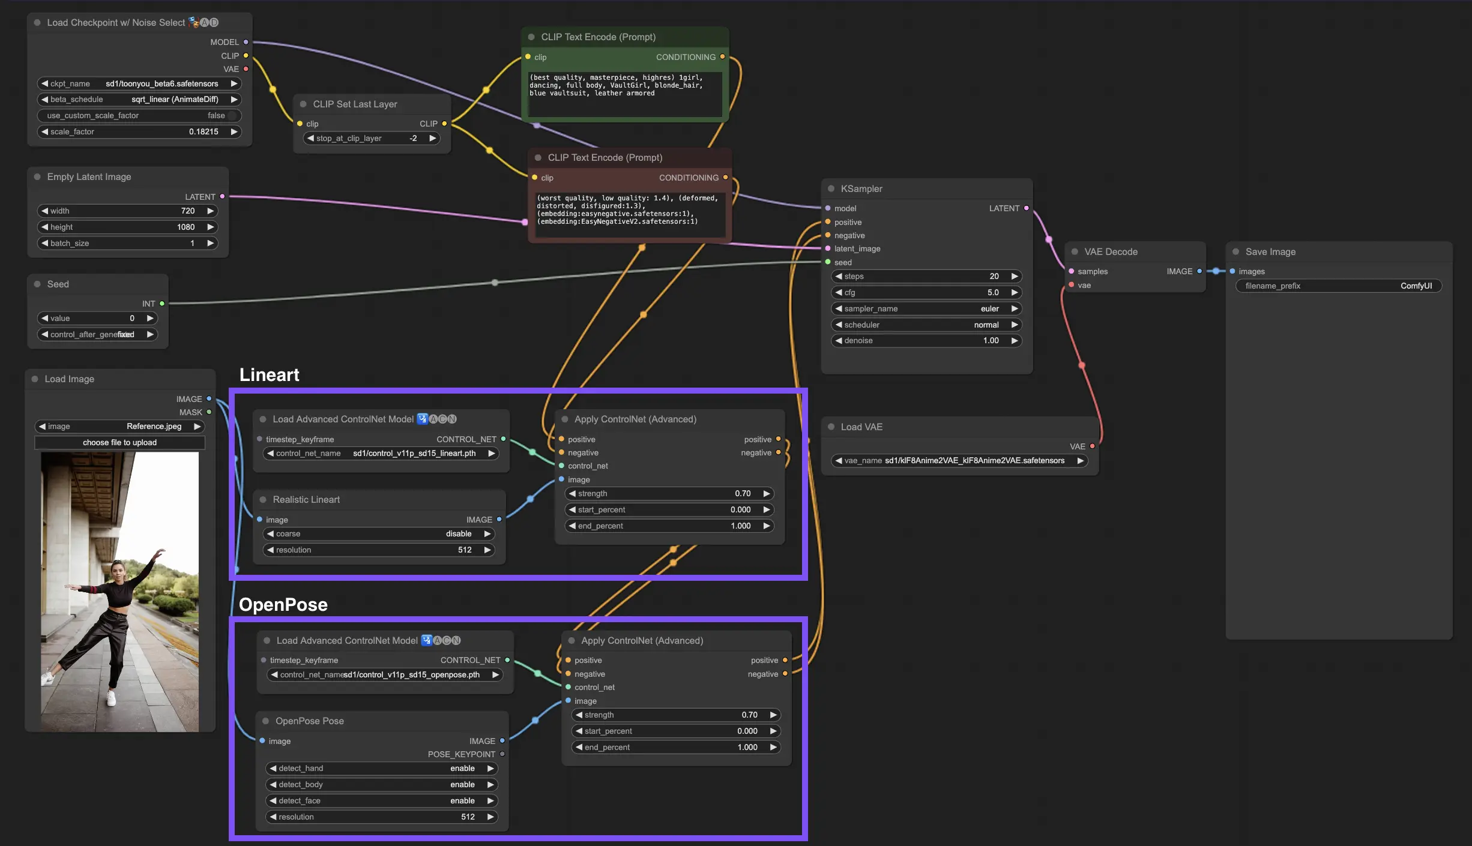
Task: Collapse the Realistic Lineart node dot
Action: pos(263,500)
